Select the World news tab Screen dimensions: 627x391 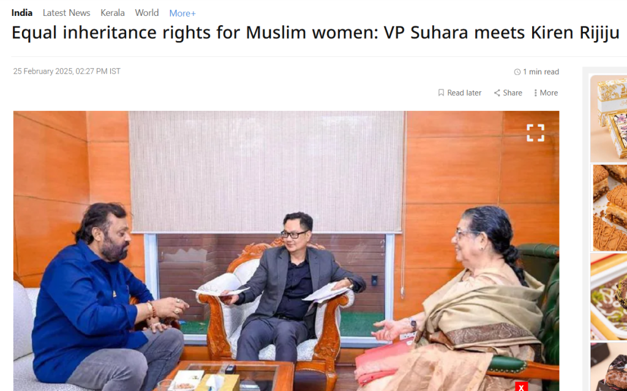pos(147,13)
